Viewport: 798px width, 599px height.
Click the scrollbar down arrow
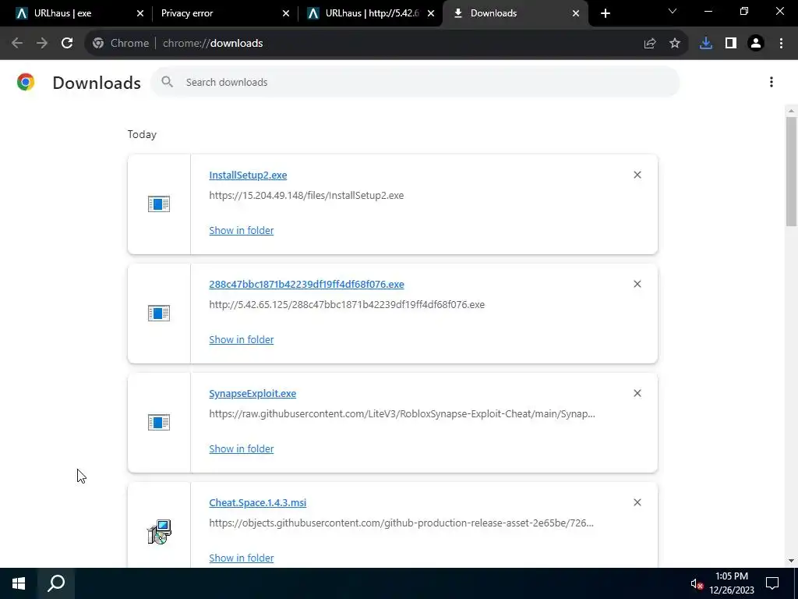tap(791, 560)
